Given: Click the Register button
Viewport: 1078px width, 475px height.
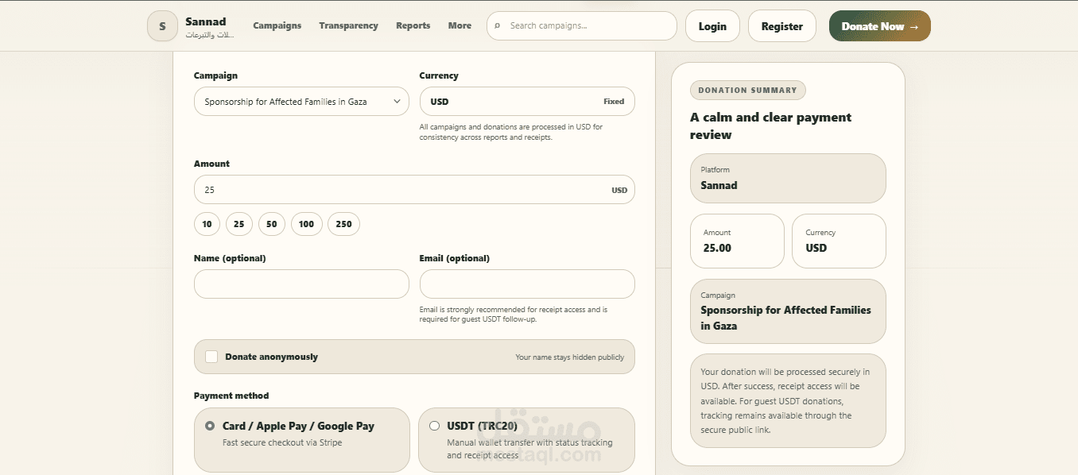Looking at the screenshot, I should (x=781, y=26).
